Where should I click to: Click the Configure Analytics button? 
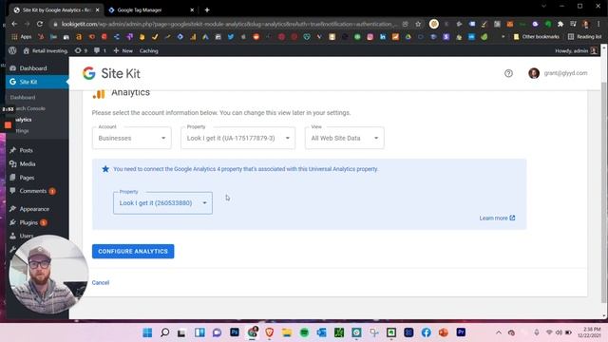click(x=133, y=251)
